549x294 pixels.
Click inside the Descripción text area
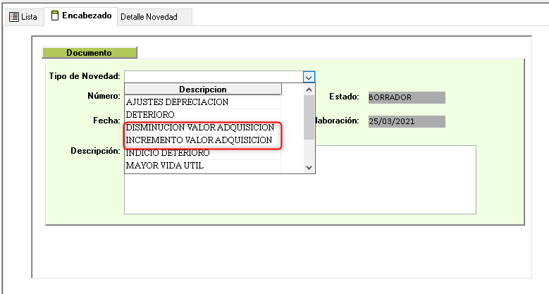(x=388, y=190)
